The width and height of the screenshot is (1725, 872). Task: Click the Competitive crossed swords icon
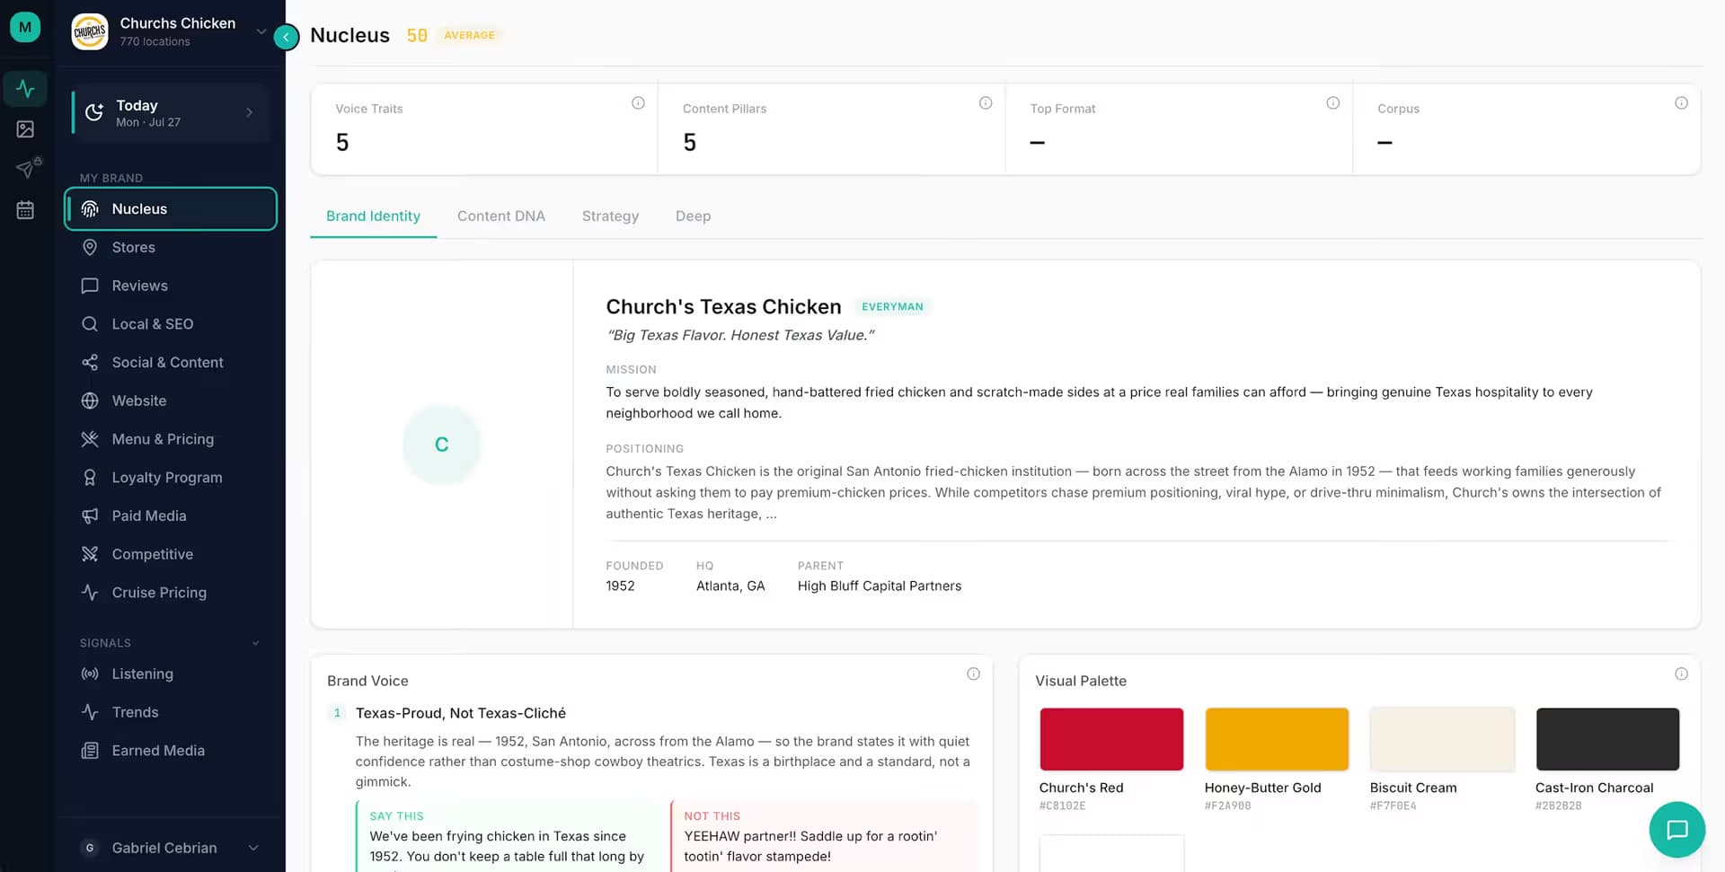pyautogui.click(x=90, y=554)
